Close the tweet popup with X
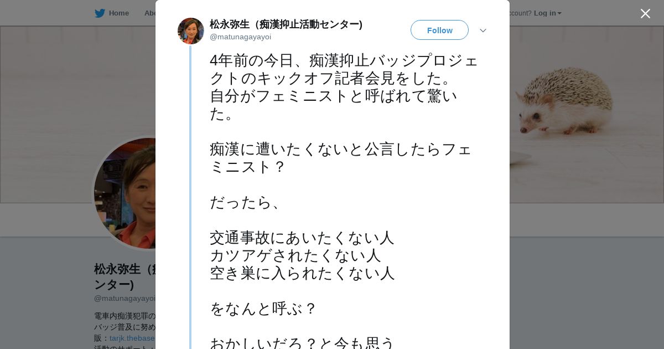The height and width of the screenshot is (349, 664). (x=645, y=13)
